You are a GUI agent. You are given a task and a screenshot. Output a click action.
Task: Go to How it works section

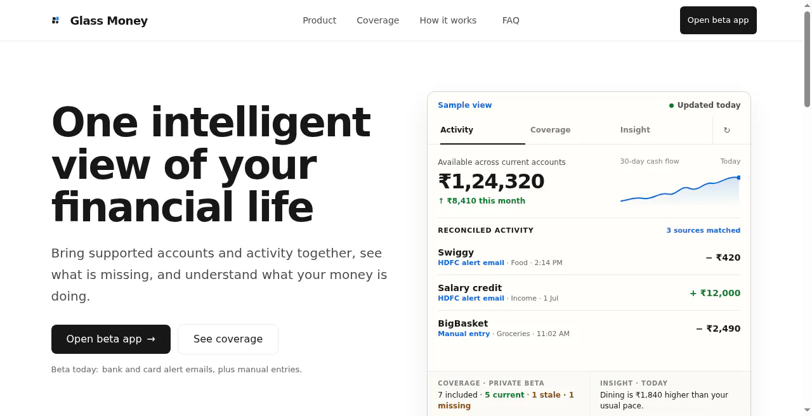(x=448, y=20)
